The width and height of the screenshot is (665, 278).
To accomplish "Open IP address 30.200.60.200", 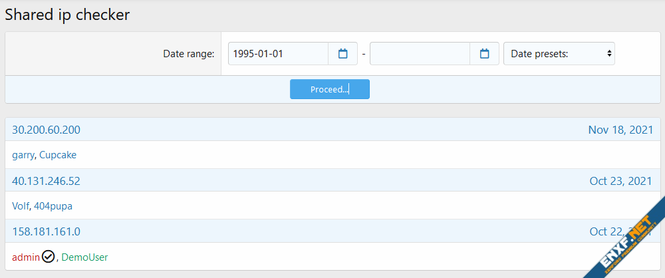I will tap(46, 130).
